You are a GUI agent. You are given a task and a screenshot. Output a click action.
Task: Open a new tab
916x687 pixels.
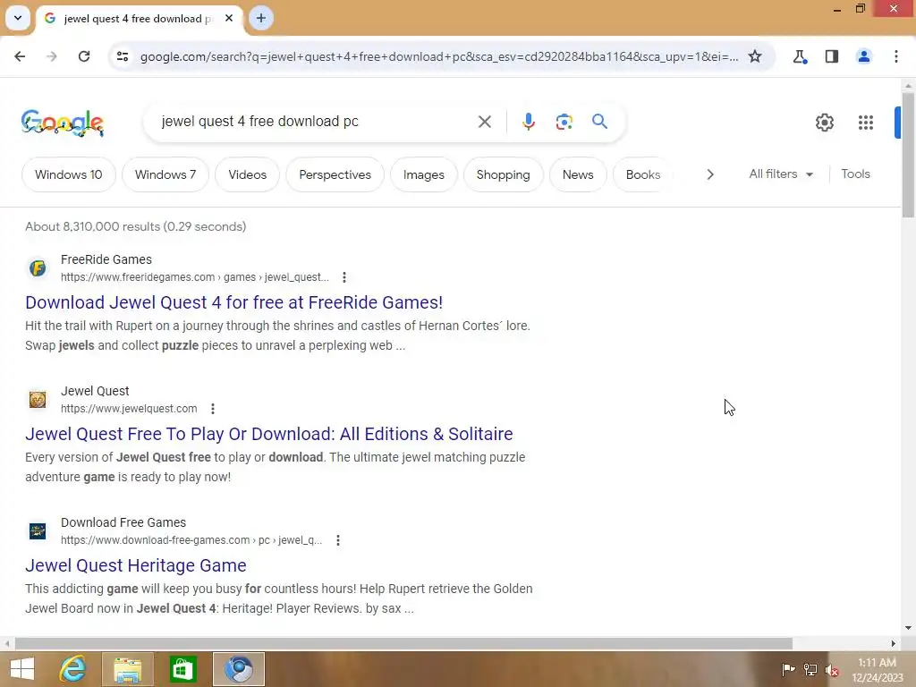click(x=261, y=18)
